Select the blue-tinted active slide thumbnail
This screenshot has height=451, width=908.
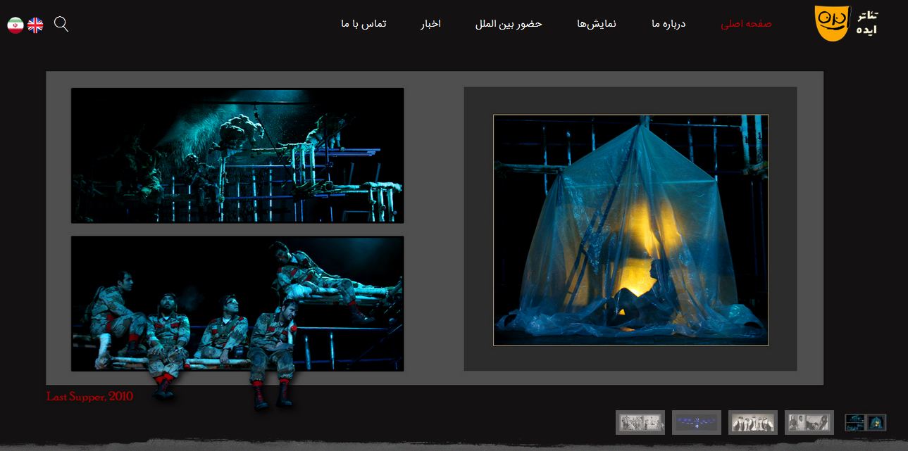(x=866, y=422)
